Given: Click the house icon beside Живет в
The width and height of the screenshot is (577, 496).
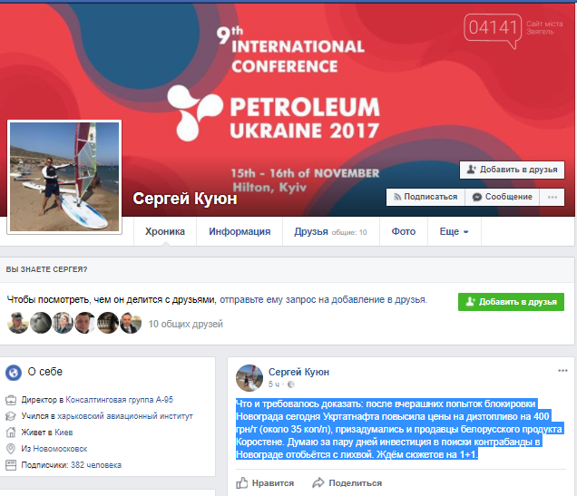Looking at the screenshot, I should tap(11, 433).
